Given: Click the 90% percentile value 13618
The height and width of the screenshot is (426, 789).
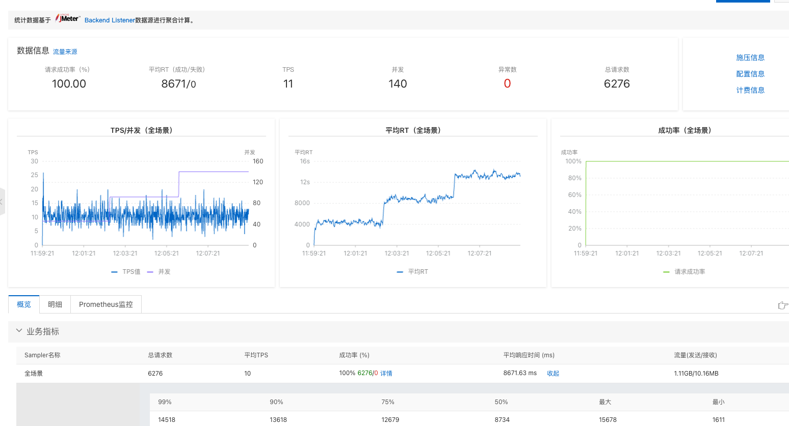Looking at the screenshot, I should (278, 420).
